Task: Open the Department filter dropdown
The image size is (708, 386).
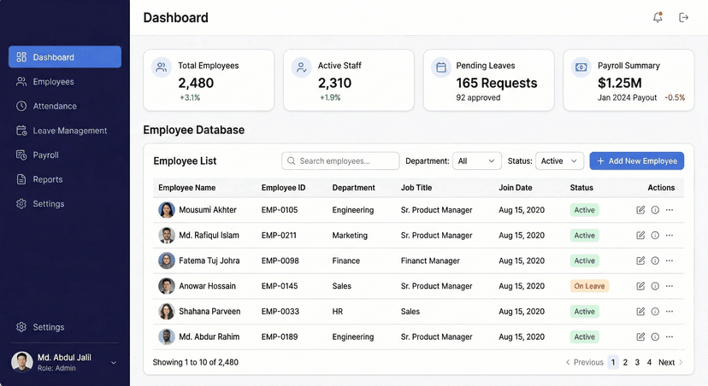Action: [476, 161]
